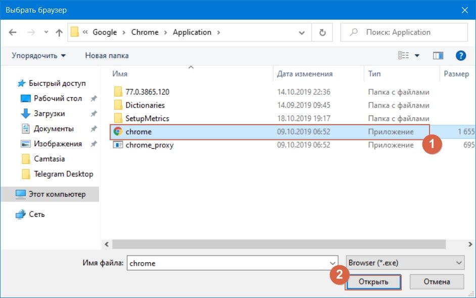Click the search Application field
This screenshot has height=298, width=476.
[x=404, y=32]
